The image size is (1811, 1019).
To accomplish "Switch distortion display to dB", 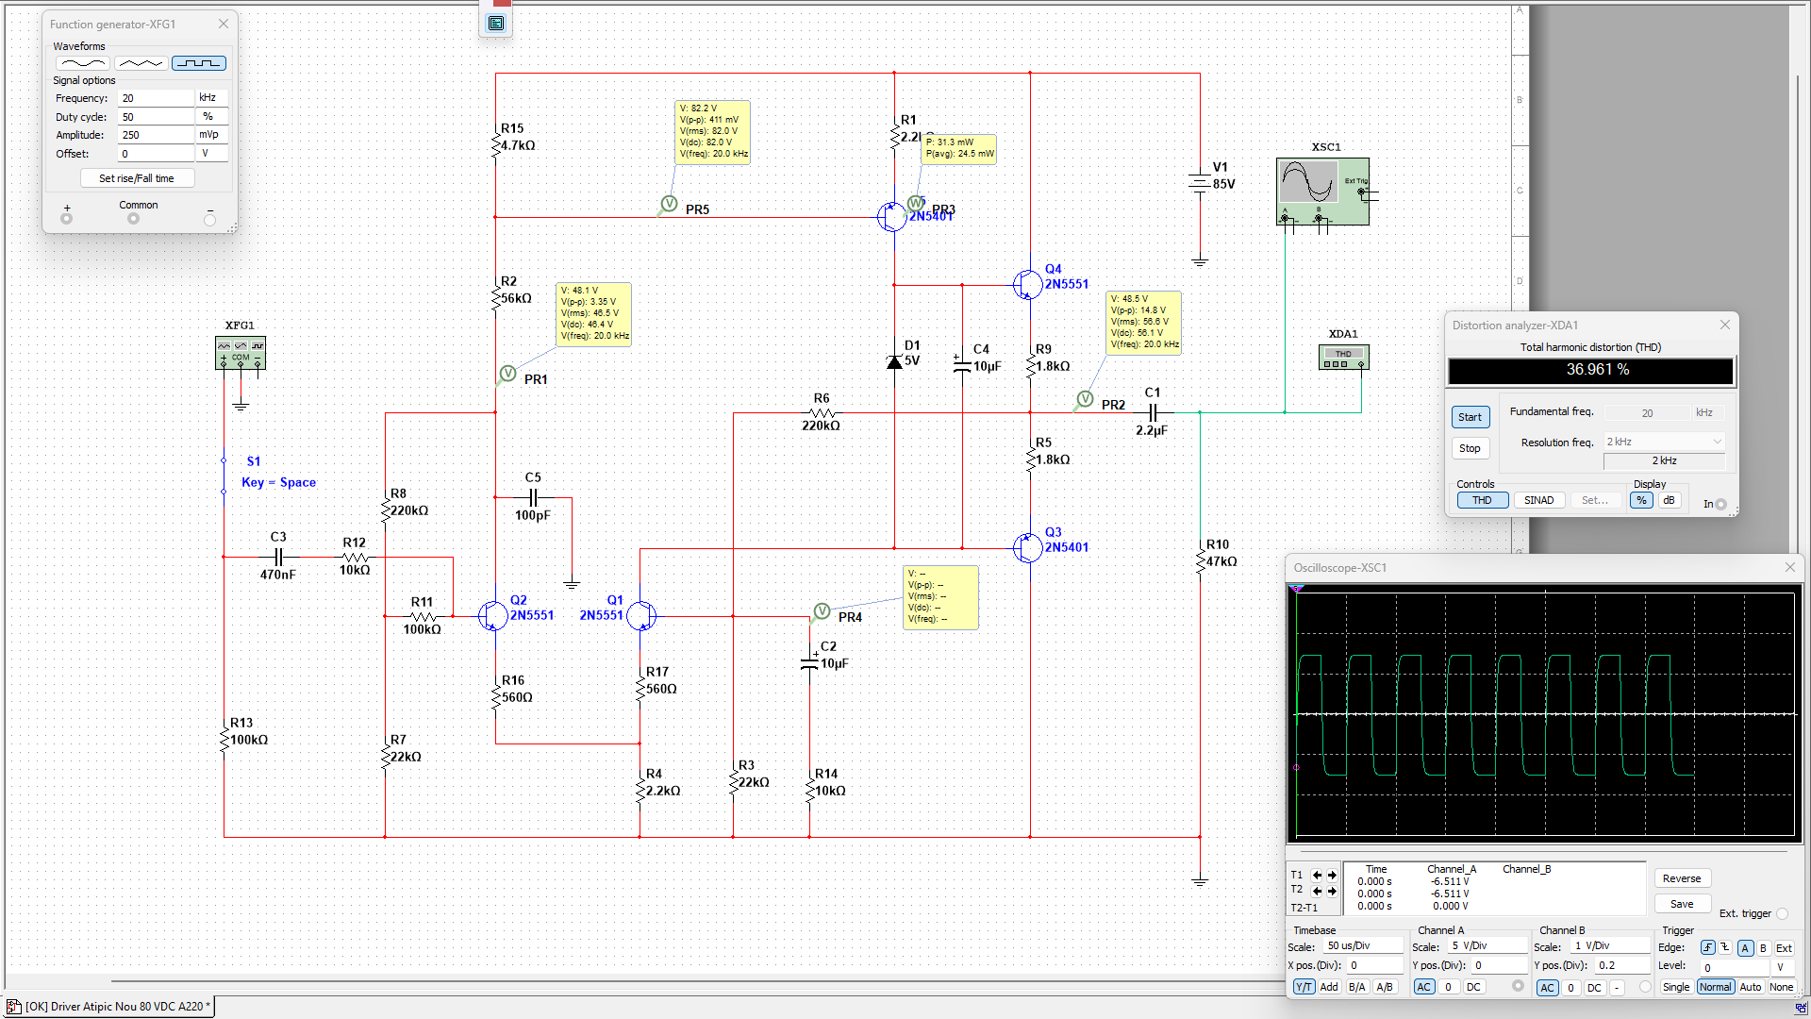I will tap(1670, 501).
